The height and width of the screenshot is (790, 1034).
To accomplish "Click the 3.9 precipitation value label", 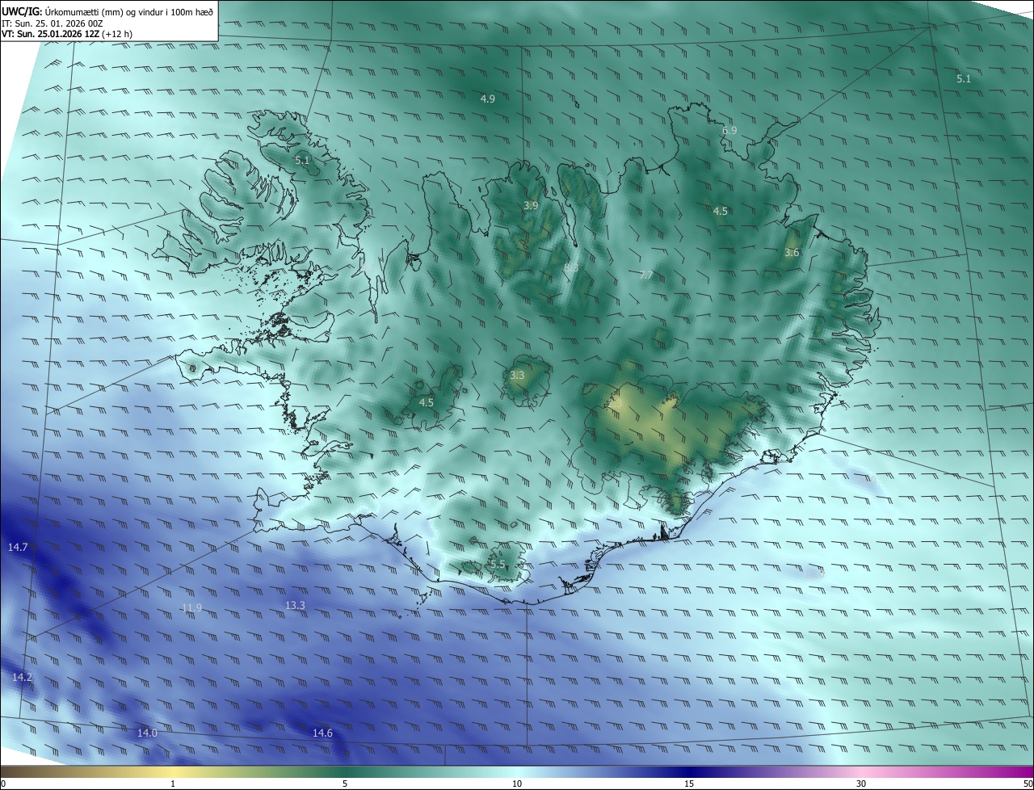I will 531,206.
